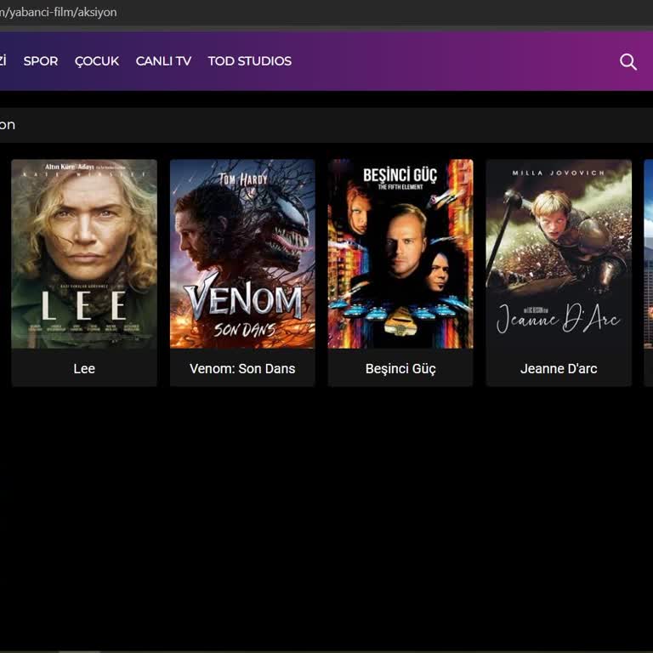Image resolution: width=653 pixels, height=653 pixels.
Task: Open the Jeanne D'arc poster
Action: [x=559, y=253]
